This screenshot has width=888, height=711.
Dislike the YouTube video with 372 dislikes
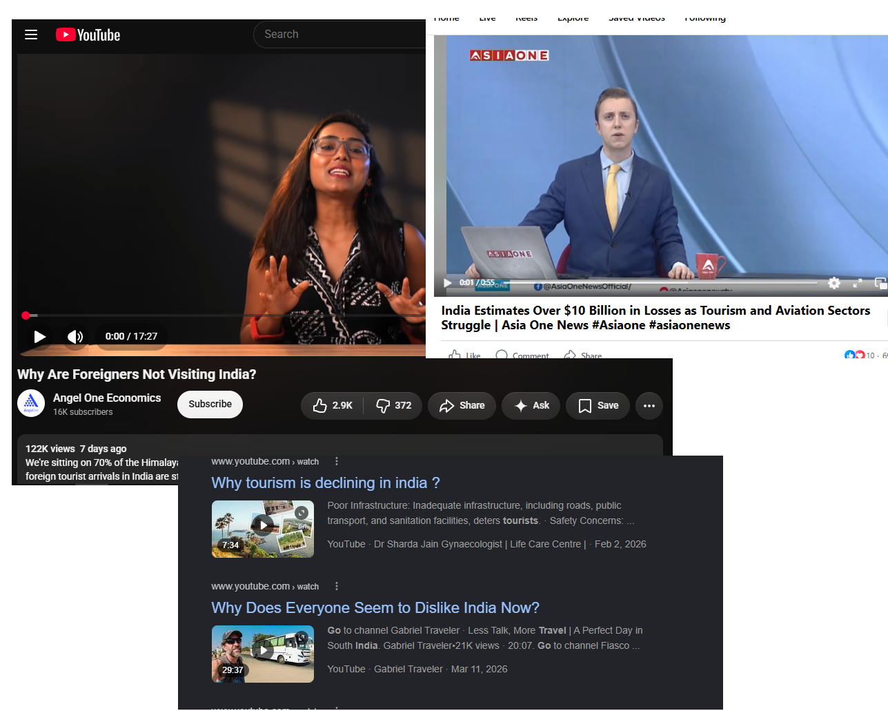pyautogui.click(x=393, y=405)
